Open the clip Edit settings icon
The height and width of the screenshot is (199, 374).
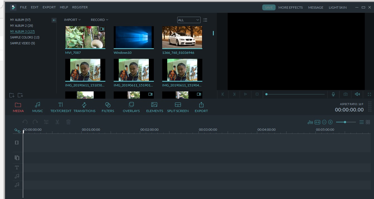[x=46, y=122]
